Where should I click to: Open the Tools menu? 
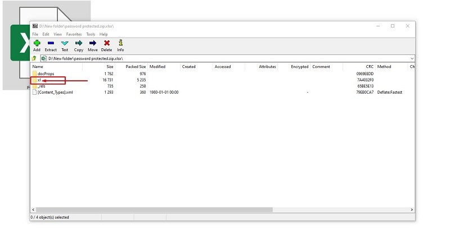click(91, 34)
